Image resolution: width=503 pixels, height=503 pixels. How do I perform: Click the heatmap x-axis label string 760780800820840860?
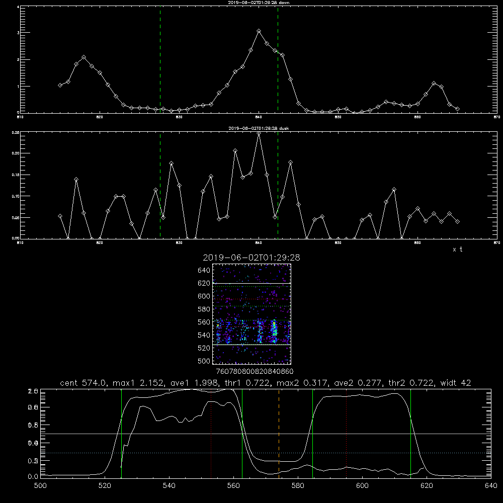(x=255, y=372)
